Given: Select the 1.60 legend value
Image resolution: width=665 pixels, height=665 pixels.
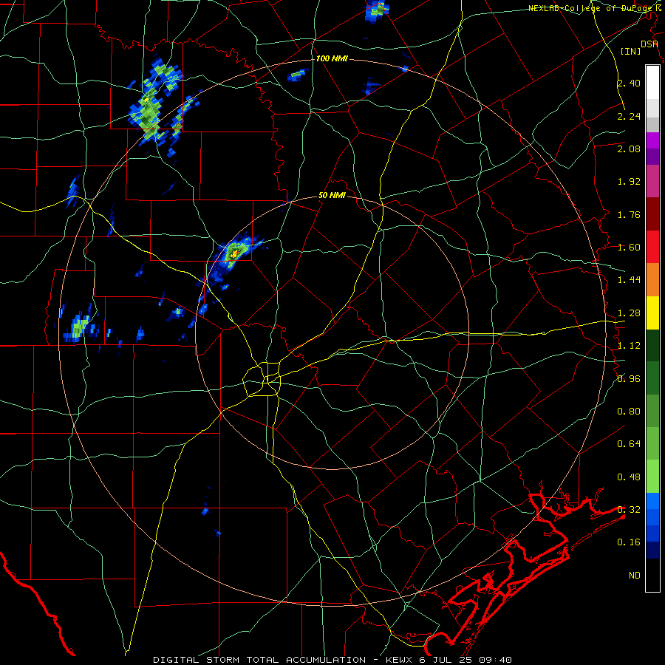Looking at the screenshot, I should [629, 248].
